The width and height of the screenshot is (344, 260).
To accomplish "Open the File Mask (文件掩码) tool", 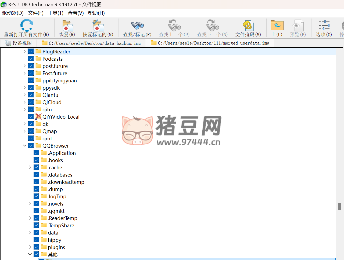I will pos(248,26).
